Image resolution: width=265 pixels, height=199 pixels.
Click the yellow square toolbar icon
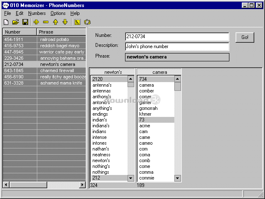[77, 22]
